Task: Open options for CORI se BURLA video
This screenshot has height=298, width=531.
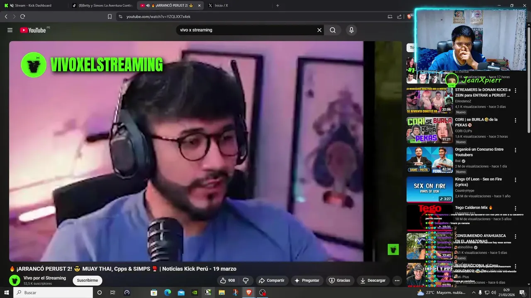Action: coord(516,120)
